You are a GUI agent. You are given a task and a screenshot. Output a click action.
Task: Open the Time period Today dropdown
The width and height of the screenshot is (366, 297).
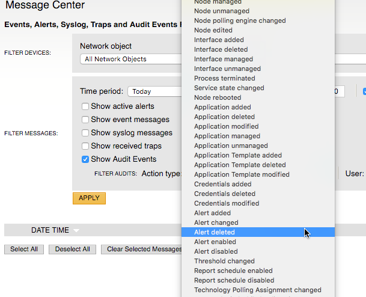tap(154, 91)
